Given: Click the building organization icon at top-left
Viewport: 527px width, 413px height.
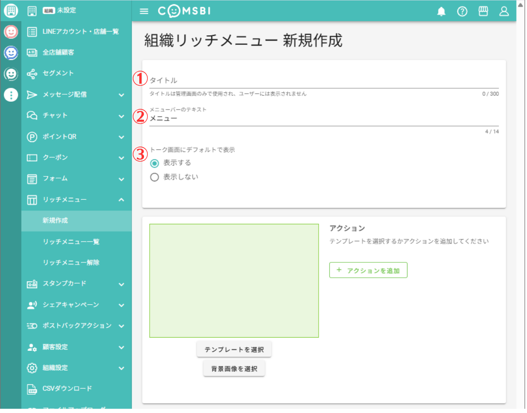Looking at the screenshot, I should [x=11, y=10].
